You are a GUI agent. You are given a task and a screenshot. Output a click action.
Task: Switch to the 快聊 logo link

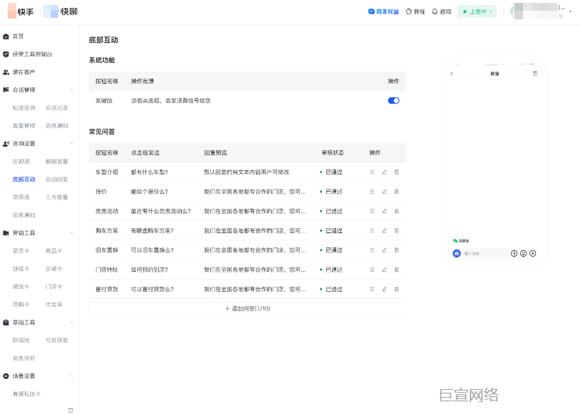(60, 12)
